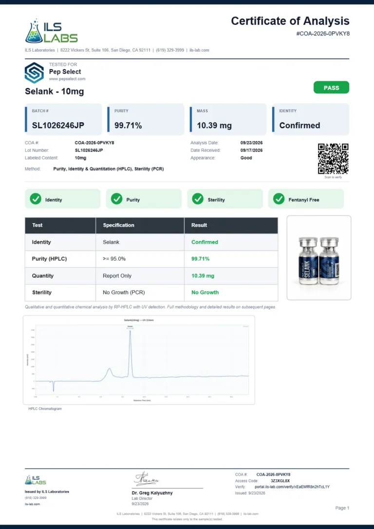Click the QR code to verify
Image resolution: width=374 pixels, height=529 pixels.
pos(333,159)
